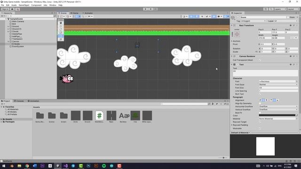The height and width of the screenshot is (169, 301).
Task: Toggle the Rich Text checkbox
Action: (260, 94)
